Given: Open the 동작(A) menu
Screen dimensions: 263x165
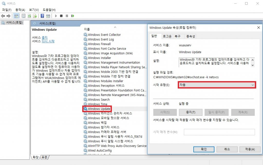Looking at the screenshot, I should tap(20, 10).
